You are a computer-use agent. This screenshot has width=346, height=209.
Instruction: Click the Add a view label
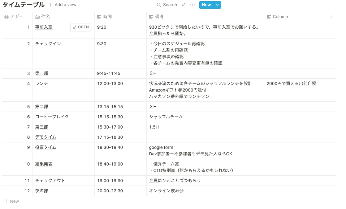coord(66,5)
